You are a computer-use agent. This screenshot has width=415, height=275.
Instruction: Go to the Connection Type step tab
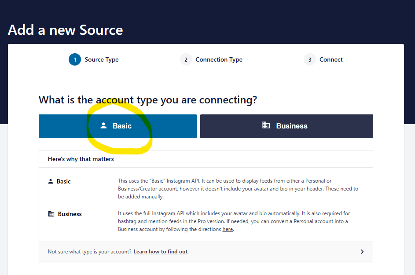[211, 59]
